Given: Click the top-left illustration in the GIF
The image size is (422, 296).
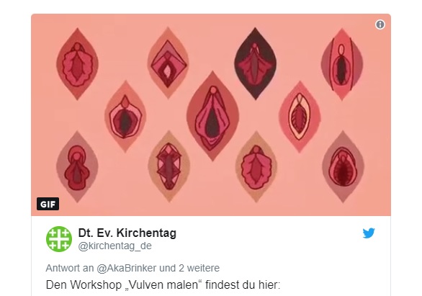Looking at the screenshot, I should (77, 64).
